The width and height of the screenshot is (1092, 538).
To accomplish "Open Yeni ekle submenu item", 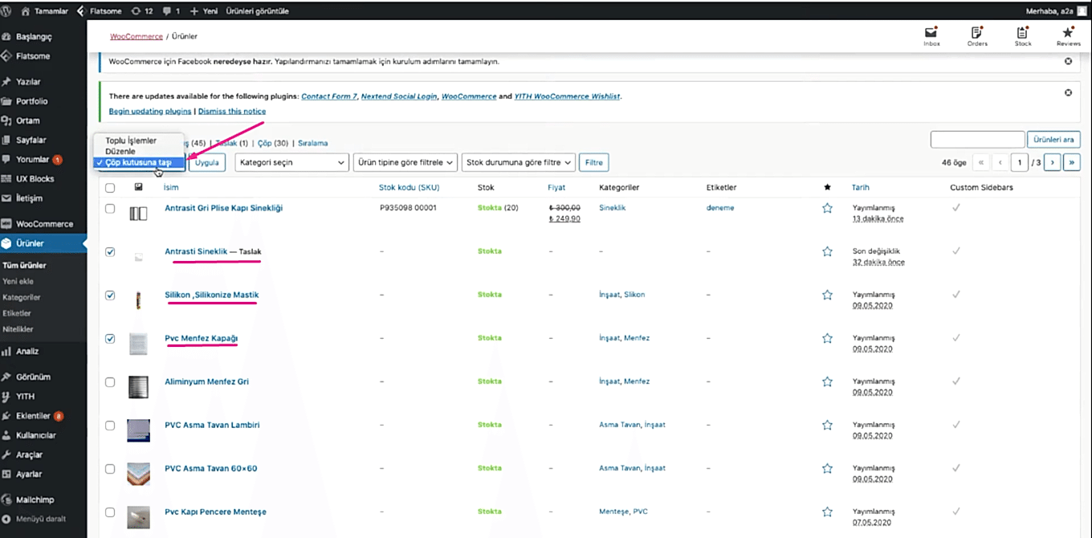I will [18, 281].
